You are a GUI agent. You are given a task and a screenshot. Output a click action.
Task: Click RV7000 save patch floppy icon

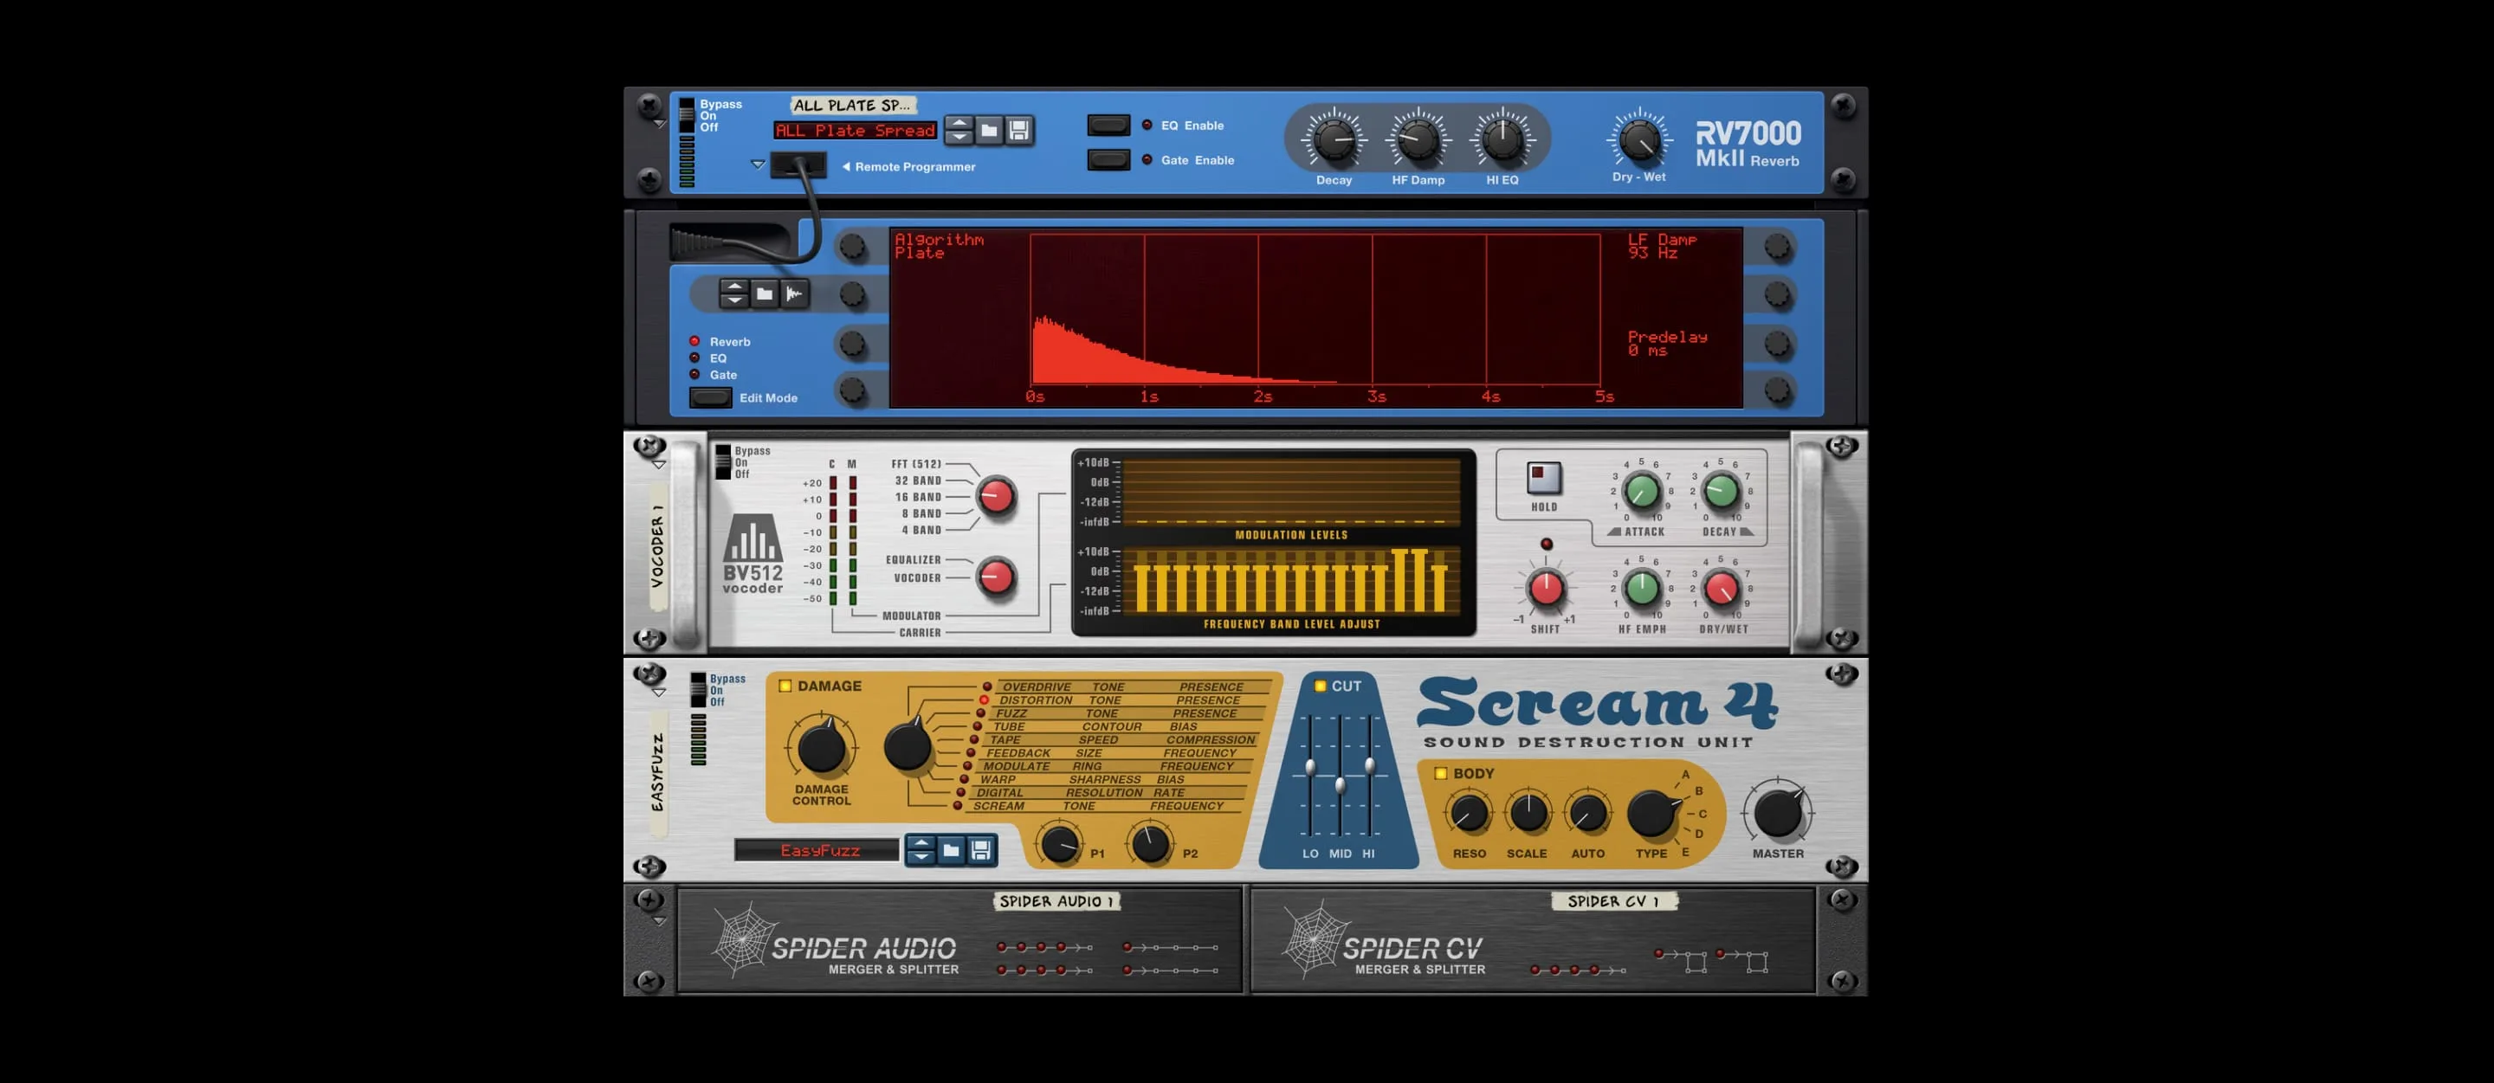tap(1018, 131)
